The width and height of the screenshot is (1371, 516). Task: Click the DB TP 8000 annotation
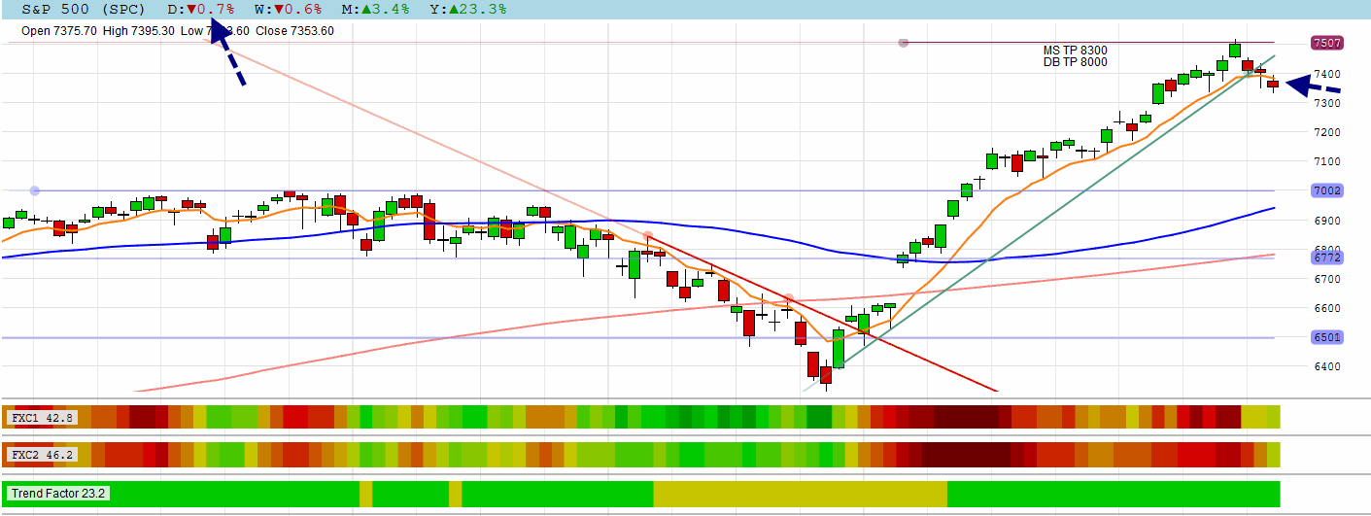coord(1075,62)
